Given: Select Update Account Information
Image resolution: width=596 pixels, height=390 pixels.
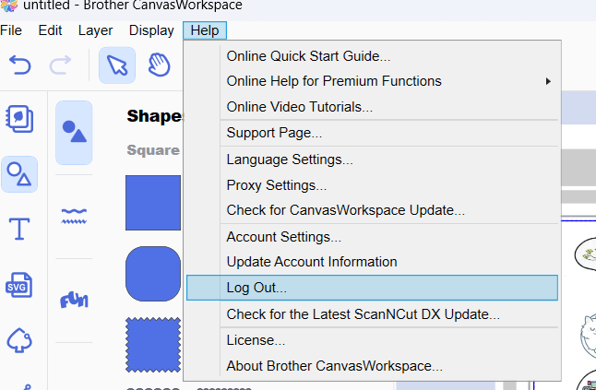Looking at the screenshot, I should [x=372, y=262].
